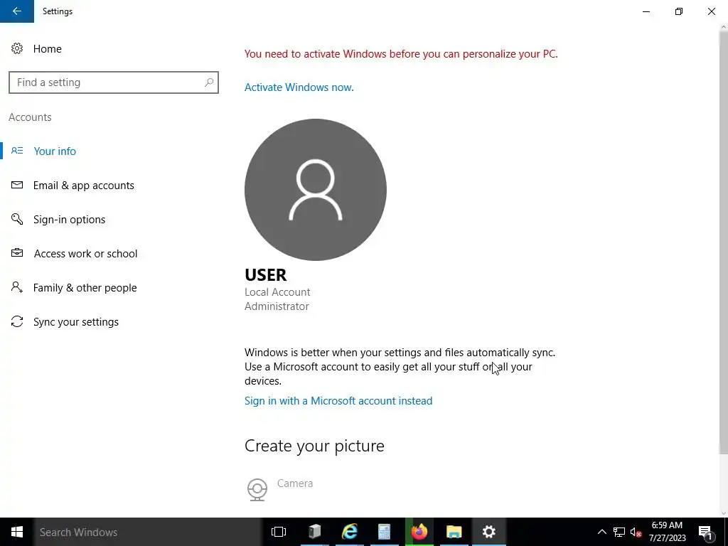Click the Administrator label
This screenshot has width=728, height=546.
tap(277, 306)
